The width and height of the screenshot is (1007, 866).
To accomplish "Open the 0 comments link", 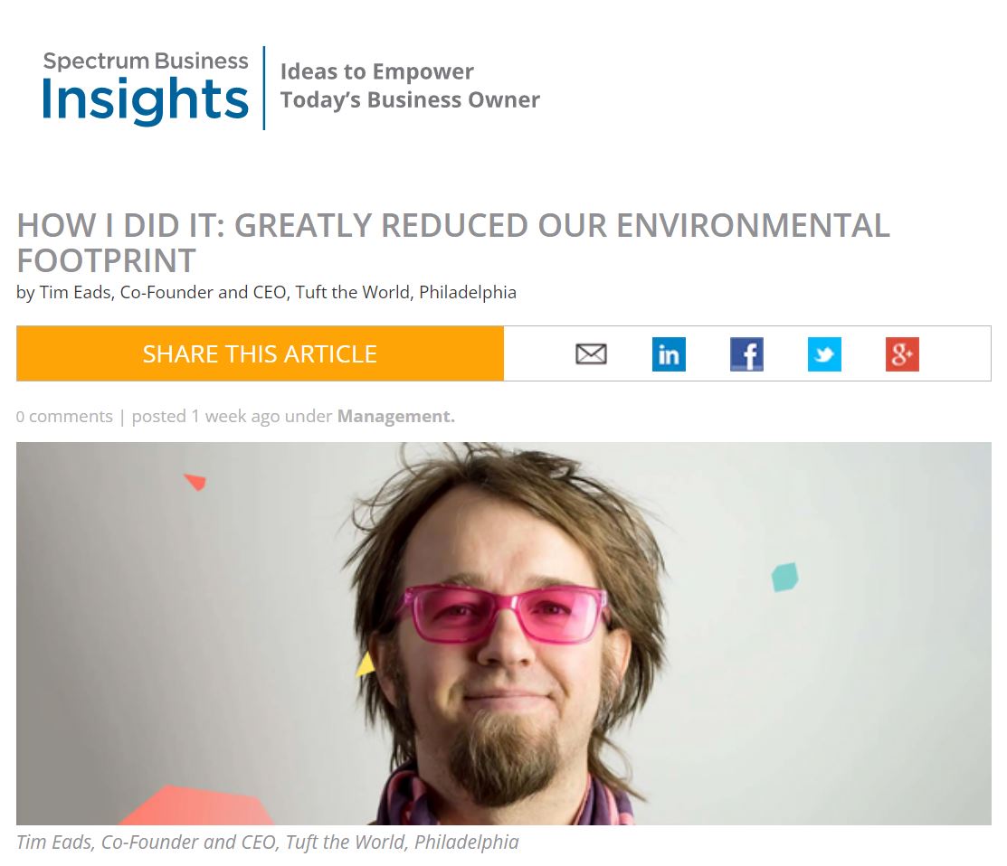I will (64, 416).
